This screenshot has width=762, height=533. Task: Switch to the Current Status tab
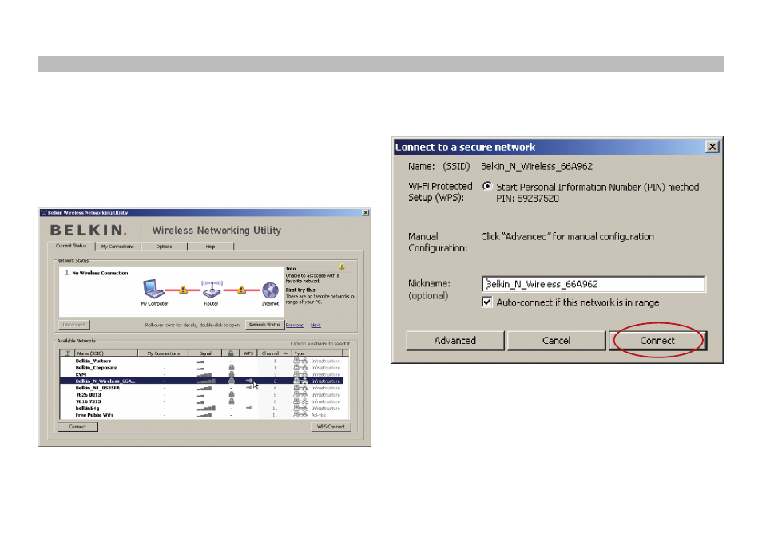[x=71, y=246]
